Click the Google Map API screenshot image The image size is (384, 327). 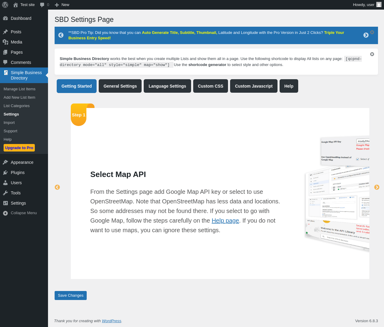(x=337, y=193)
